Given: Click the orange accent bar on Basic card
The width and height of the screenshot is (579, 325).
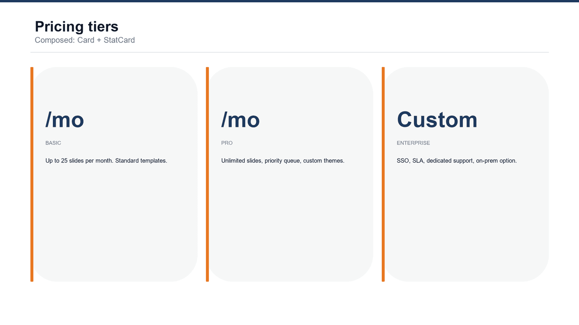Looking at the screenshot, I should pyautogui.click(x=32, y=174).
